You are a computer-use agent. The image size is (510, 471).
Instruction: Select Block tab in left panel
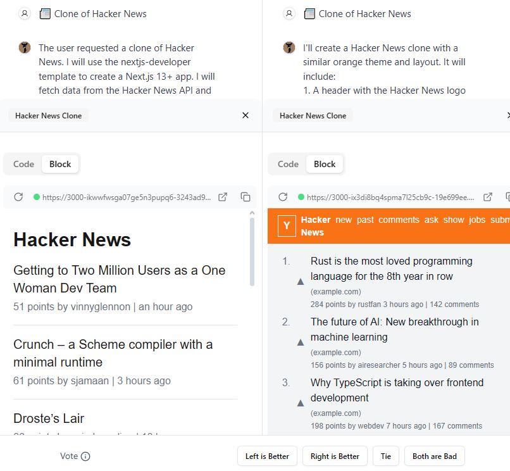(x=60, y=164)
